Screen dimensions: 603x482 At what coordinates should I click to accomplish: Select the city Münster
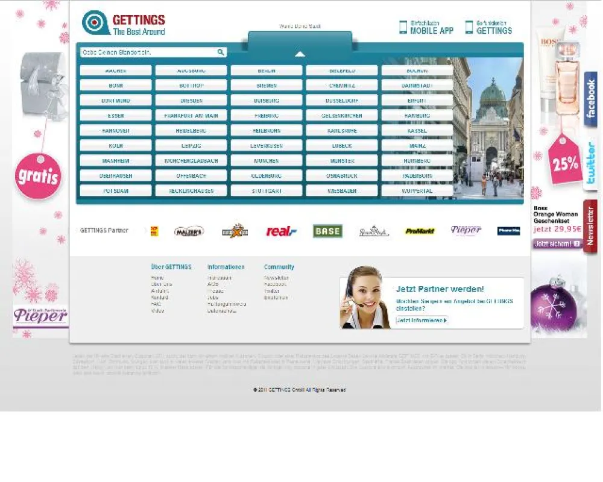(x=342, y=161)
